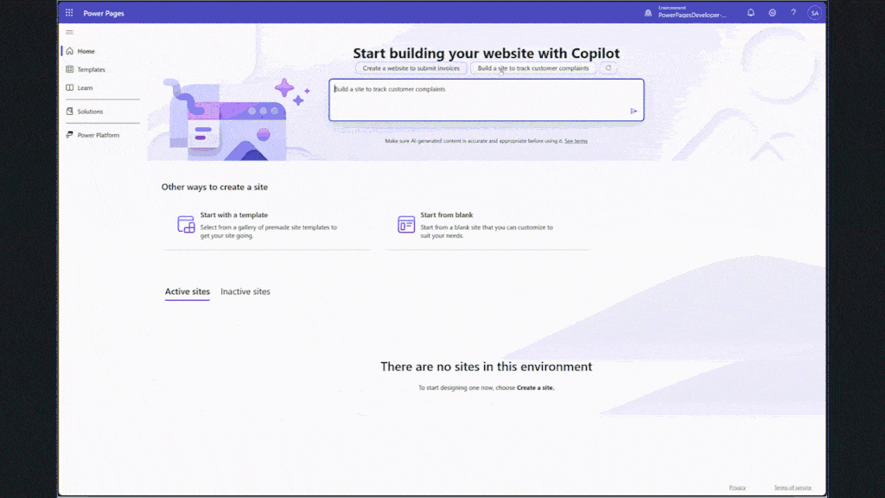The width and height of the screenshot is (885, 498).
Task: Click the SA account avatar
Action: (813, 12)
